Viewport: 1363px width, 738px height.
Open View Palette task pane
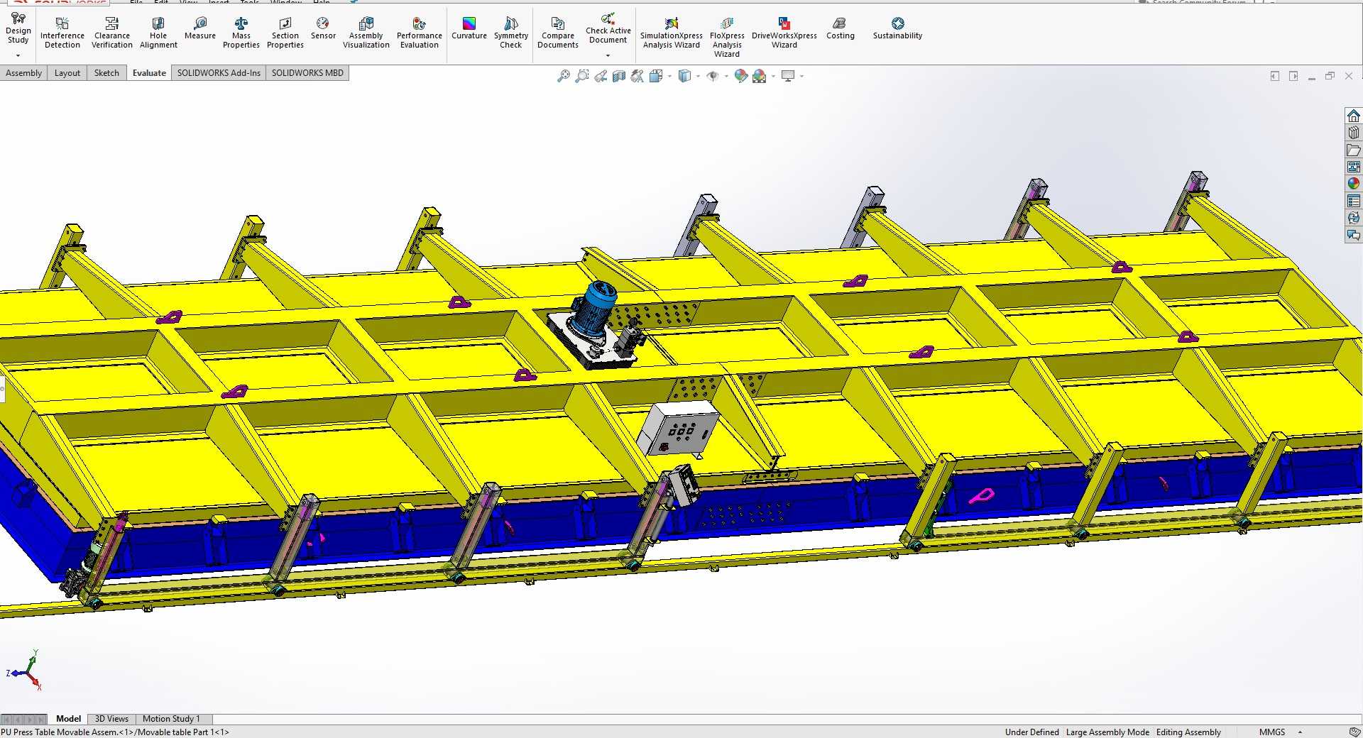(1354, 167)
